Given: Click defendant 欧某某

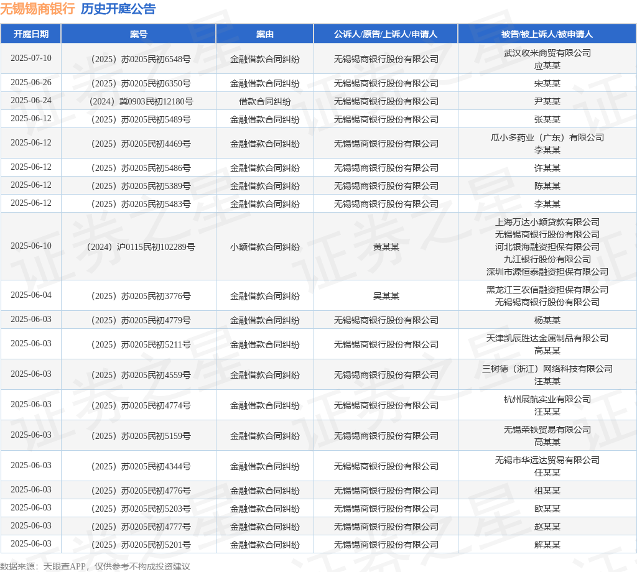Looking at the screenshot, I should point(547,508).
